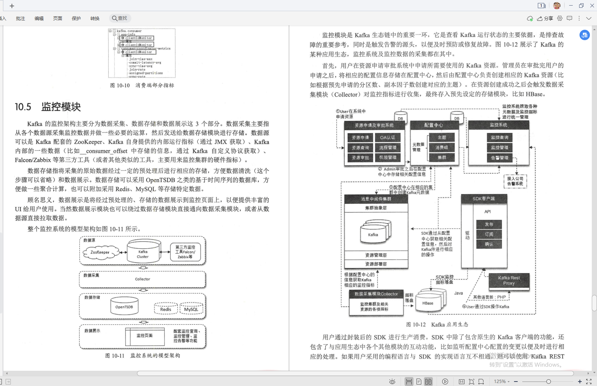597x386 pixels.
Task: Click the Collector box in the diagram
Action: (143, 279)
